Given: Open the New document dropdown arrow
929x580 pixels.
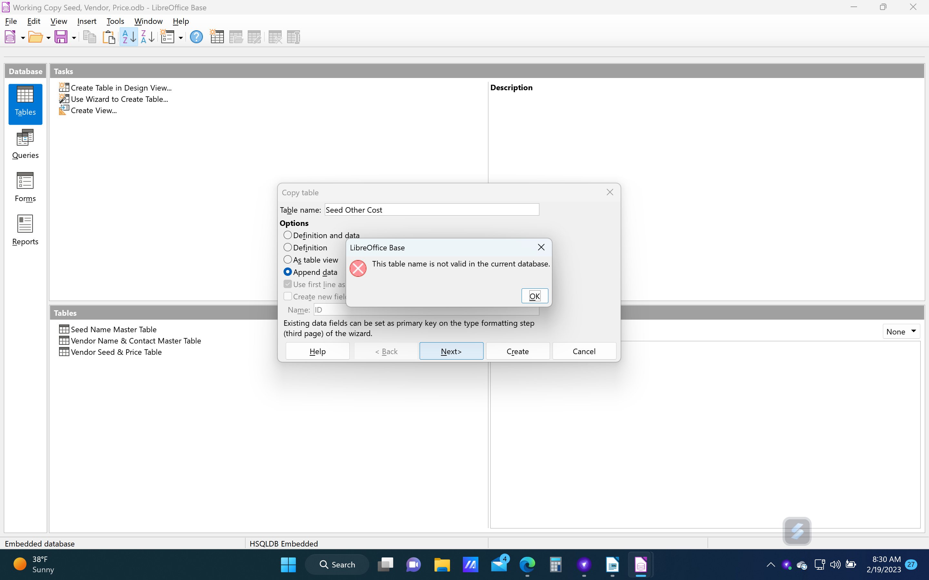Looking at the screenshot, I should (23, 38).
